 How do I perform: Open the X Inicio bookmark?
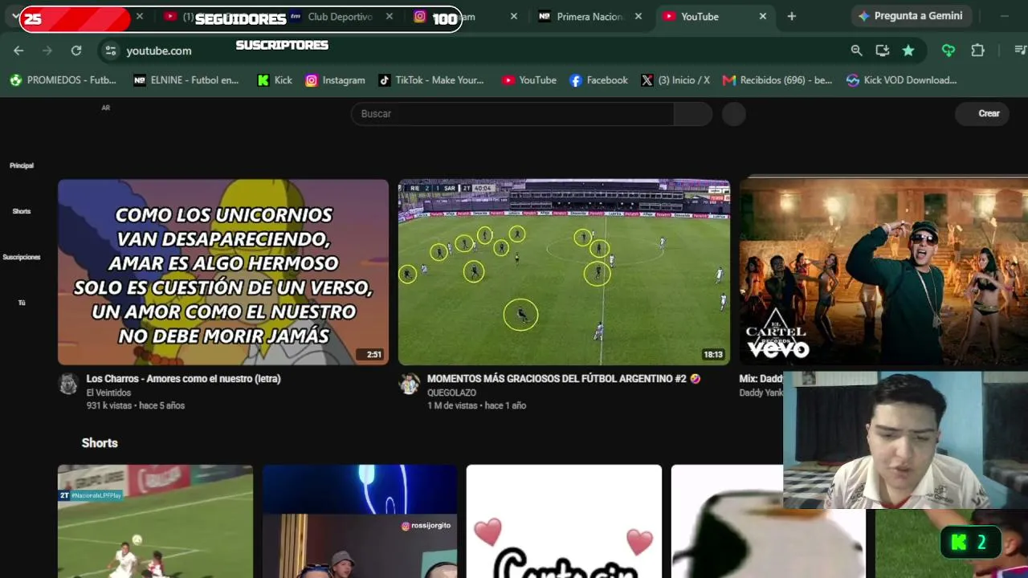[x=675, y=80]
